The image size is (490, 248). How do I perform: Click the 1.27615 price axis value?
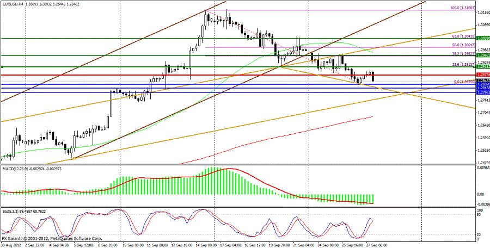483,100
